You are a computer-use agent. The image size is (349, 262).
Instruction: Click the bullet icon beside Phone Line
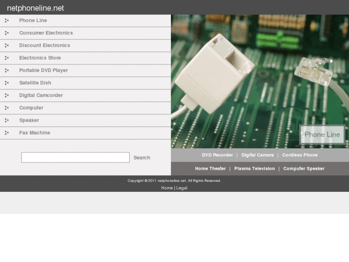(x=7, y=21)
